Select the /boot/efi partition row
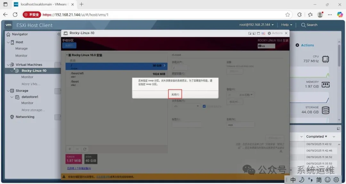This screenshot has height=184, width=346. click(116, 75)
